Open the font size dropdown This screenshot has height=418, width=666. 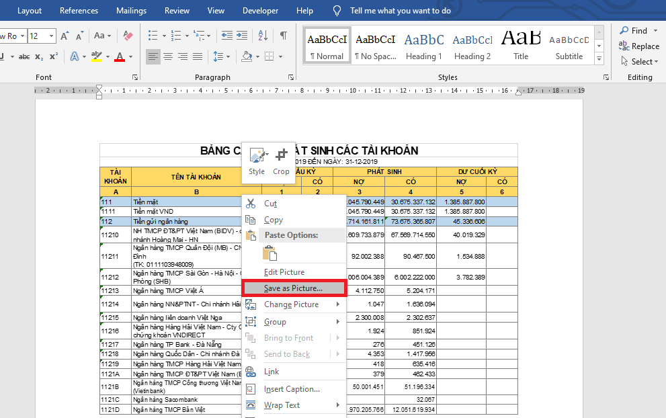click(x=52, y=36)
